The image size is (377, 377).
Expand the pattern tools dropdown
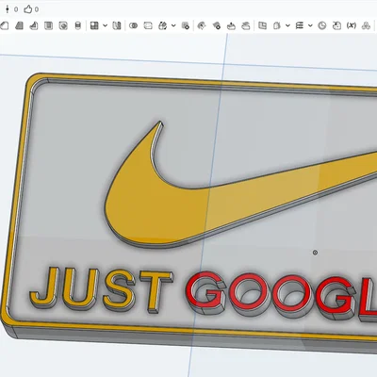click(x=106, y=25)
